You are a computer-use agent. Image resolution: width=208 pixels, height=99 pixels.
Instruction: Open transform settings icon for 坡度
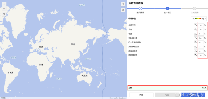pyautogui.click(x=196, y=34)
